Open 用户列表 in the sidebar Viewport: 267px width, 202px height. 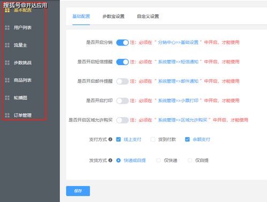[x=22, y=28]
